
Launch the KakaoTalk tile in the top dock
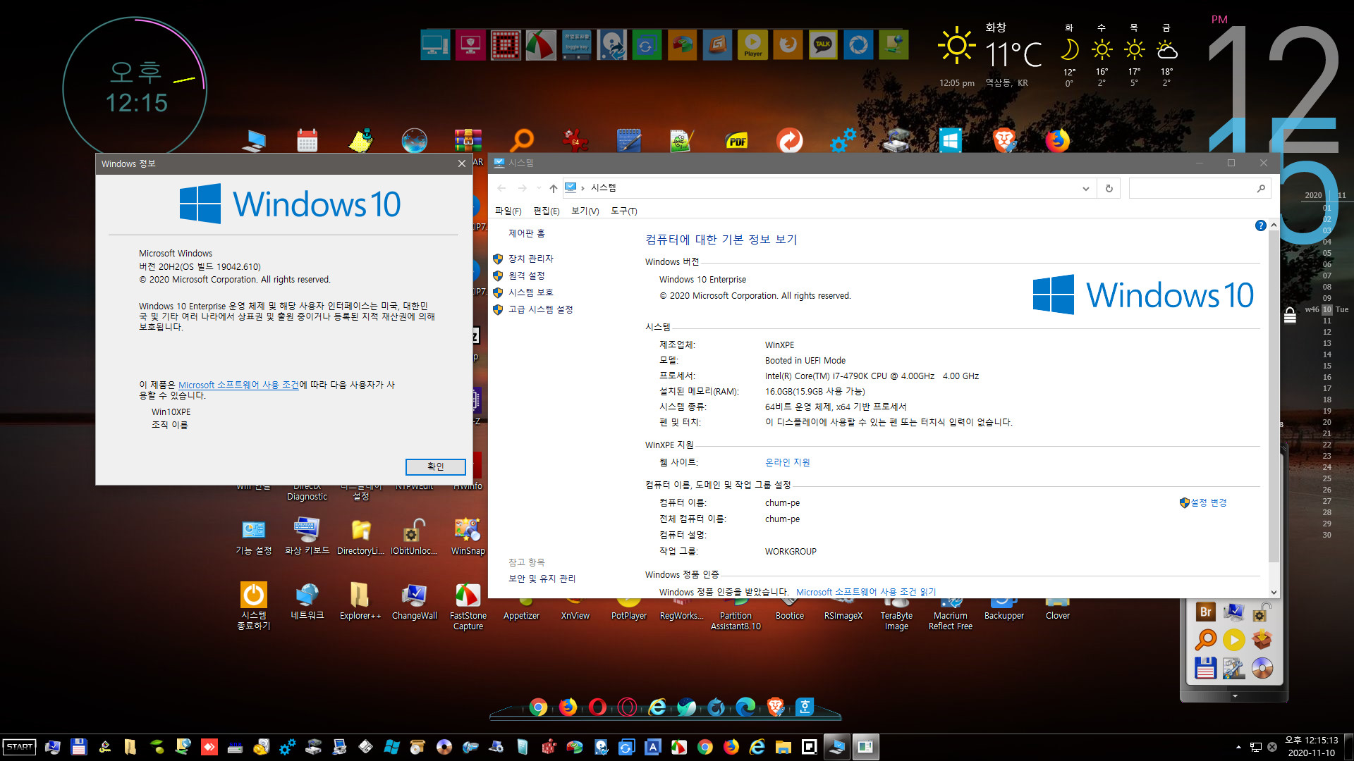823,45
